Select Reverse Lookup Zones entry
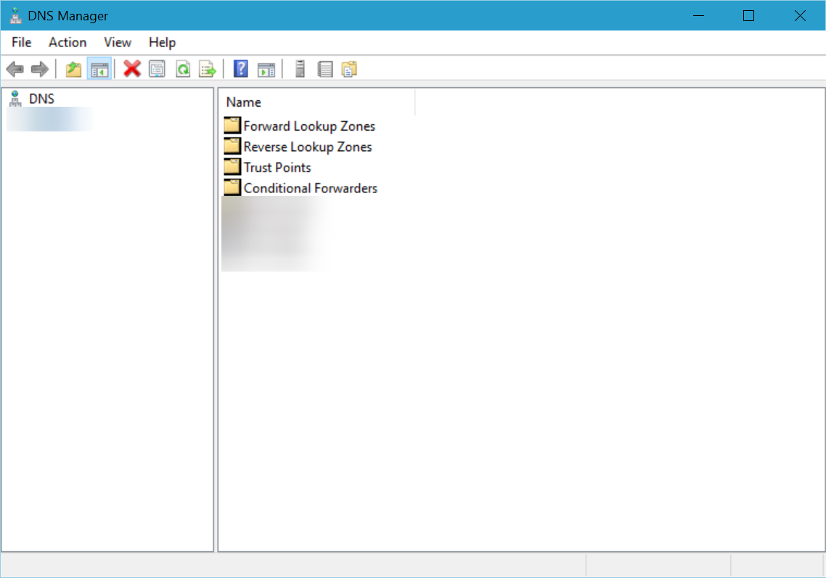 [308, 147]
